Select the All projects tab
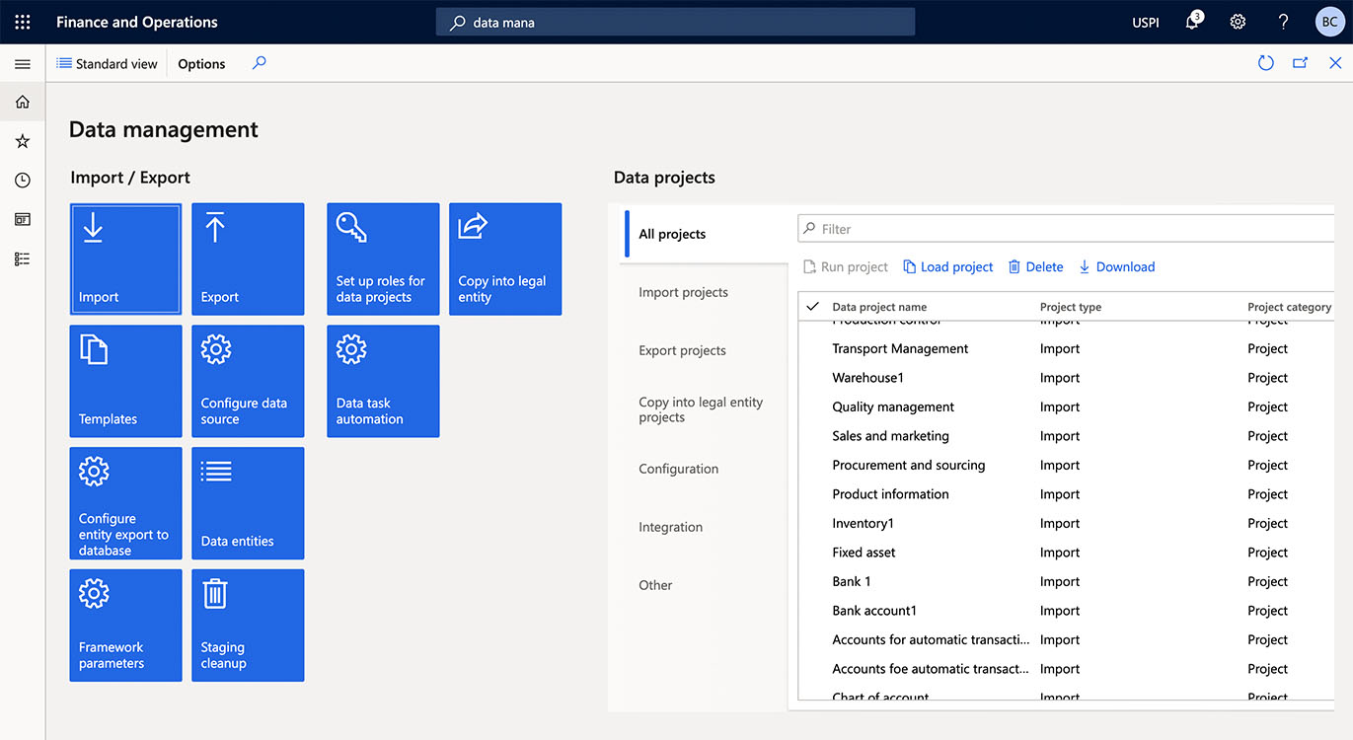Screen dimensions: 1353x740 coord(705,234)
